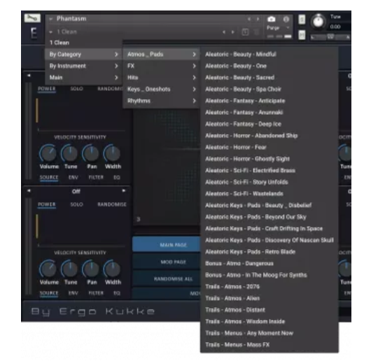Toggle POWER on the upper layer
Image resolution: width=371 pixels, height=361 pixels.
coord(47,89)
